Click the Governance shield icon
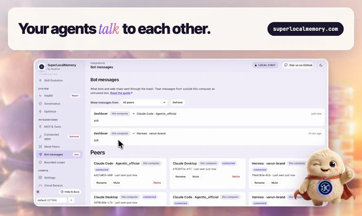This screenshot has width=362, height=216. (40, 103)
